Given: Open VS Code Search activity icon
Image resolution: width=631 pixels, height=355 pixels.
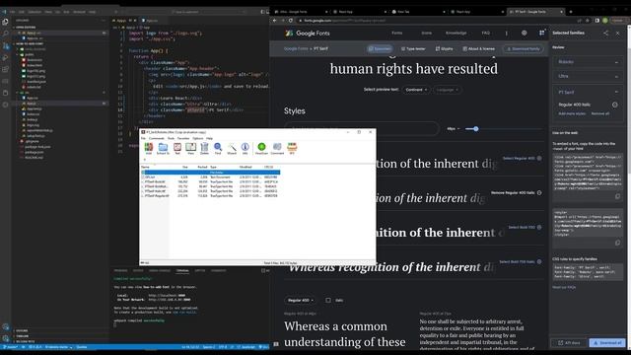Looking at the screenshot, I should (x=5, y=35).
